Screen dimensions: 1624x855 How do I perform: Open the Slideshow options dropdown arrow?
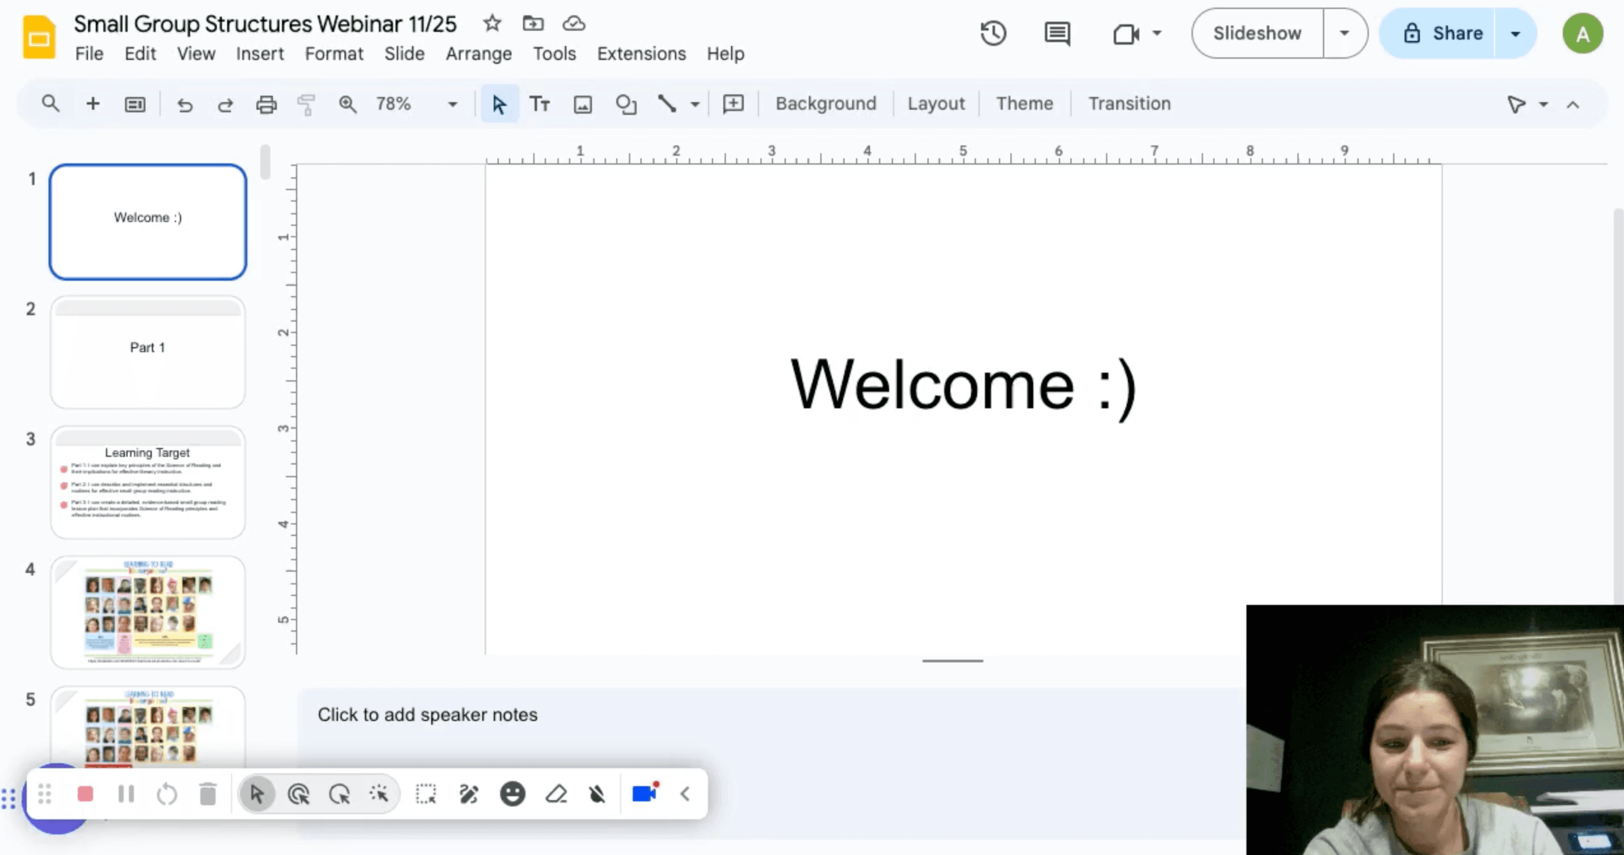[x=1344, y=33]
